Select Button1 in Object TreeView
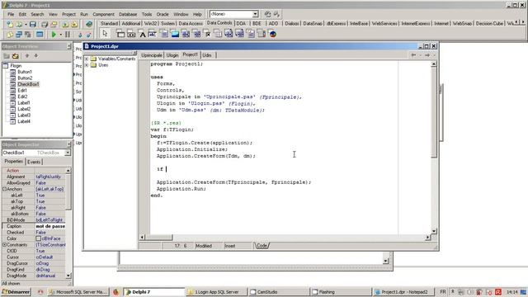The image size is (528, 297). click(25, 72)
